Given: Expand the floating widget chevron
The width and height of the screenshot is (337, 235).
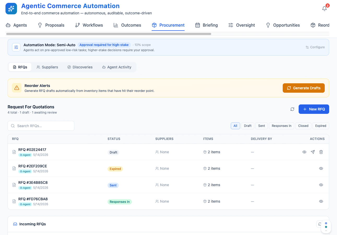Looking at the screenshot, I should click(x=326, y=231).
